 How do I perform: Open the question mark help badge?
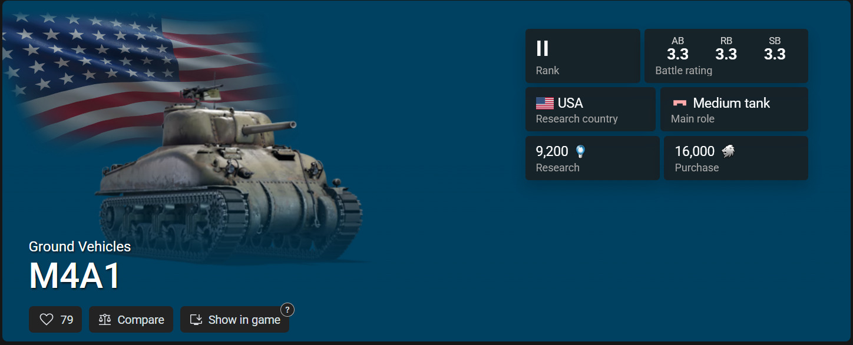coord(287,310)
